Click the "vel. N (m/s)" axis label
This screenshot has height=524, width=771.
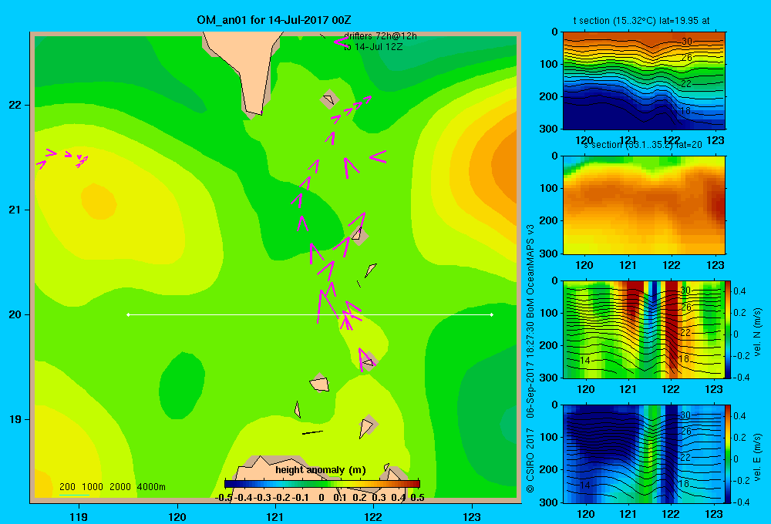pos(757,332)
